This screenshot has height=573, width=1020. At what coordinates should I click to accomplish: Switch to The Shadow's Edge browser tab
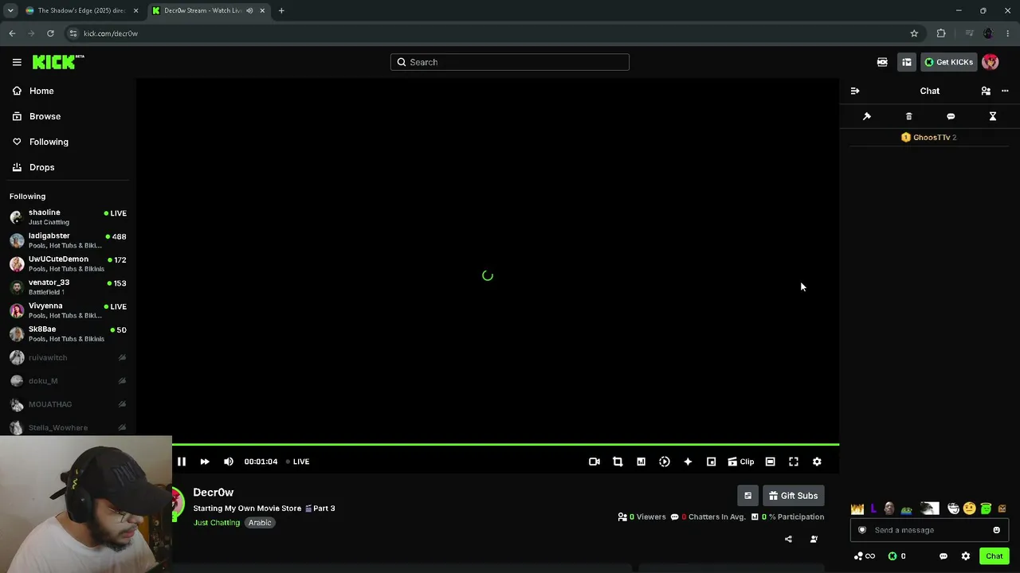pyautogui.click(x=82, y=10)
